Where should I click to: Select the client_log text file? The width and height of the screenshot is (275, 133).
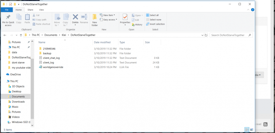pos(49,62)
